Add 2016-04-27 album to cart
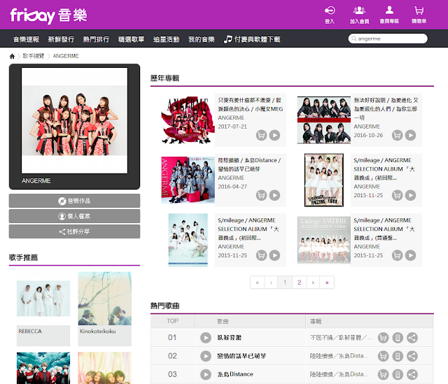Image resolution: width=448 pixels, height=384 pixels. 261,195
